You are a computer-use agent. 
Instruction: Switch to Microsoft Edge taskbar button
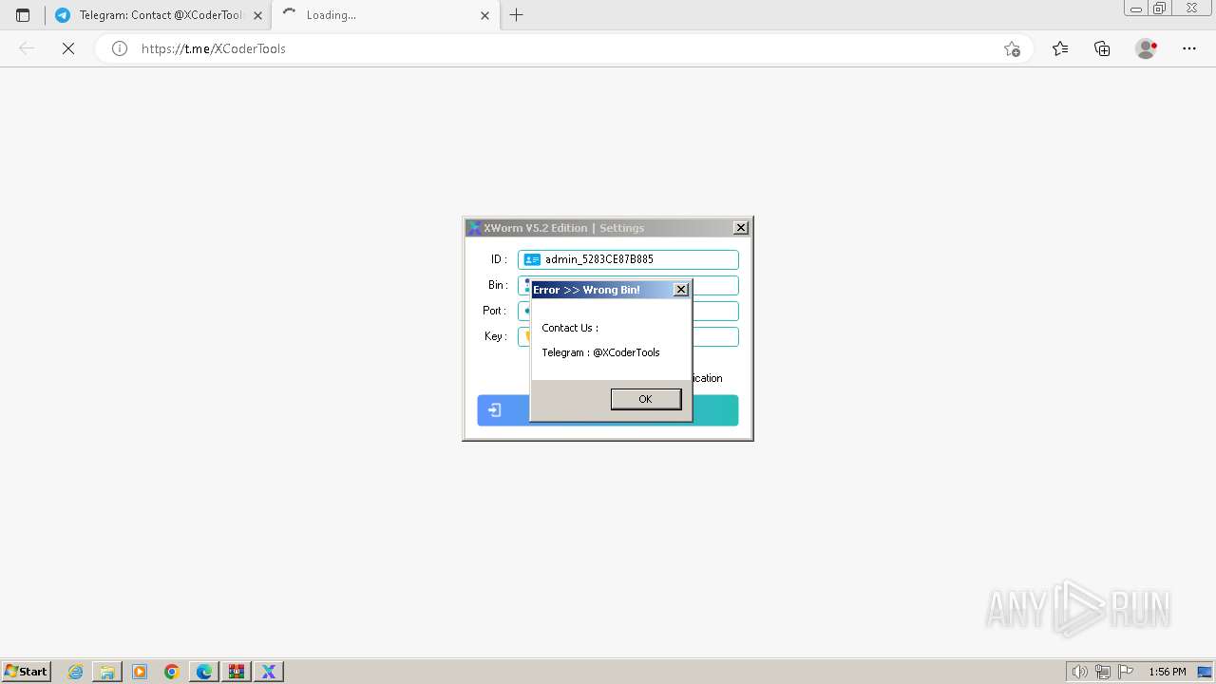204,672
